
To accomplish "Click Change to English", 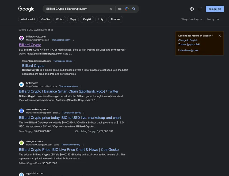I will coord(188,40).
